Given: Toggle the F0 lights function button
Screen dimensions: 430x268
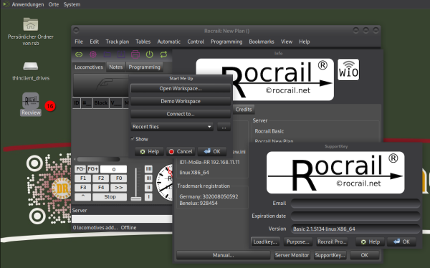Looking at the screenshot, I should (119, 178).
